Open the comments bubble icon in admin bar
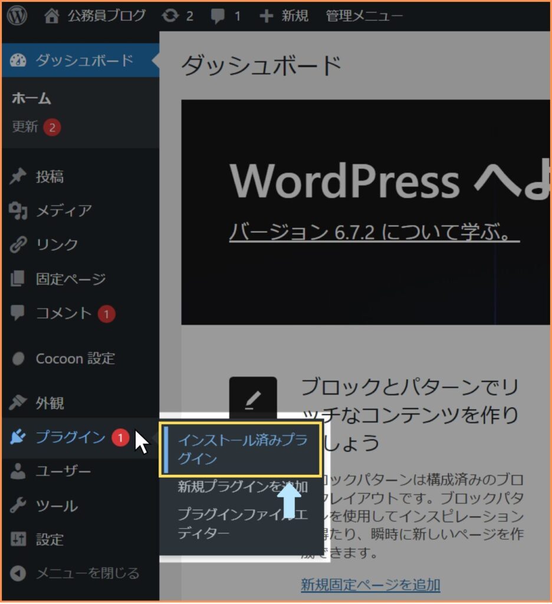 [x=218, y=16]
